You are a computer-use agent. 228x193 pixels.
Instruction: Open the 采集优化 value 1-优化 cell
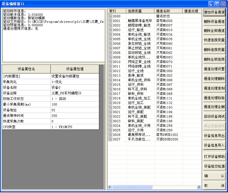pyautogui.click(x=75, y=82)
